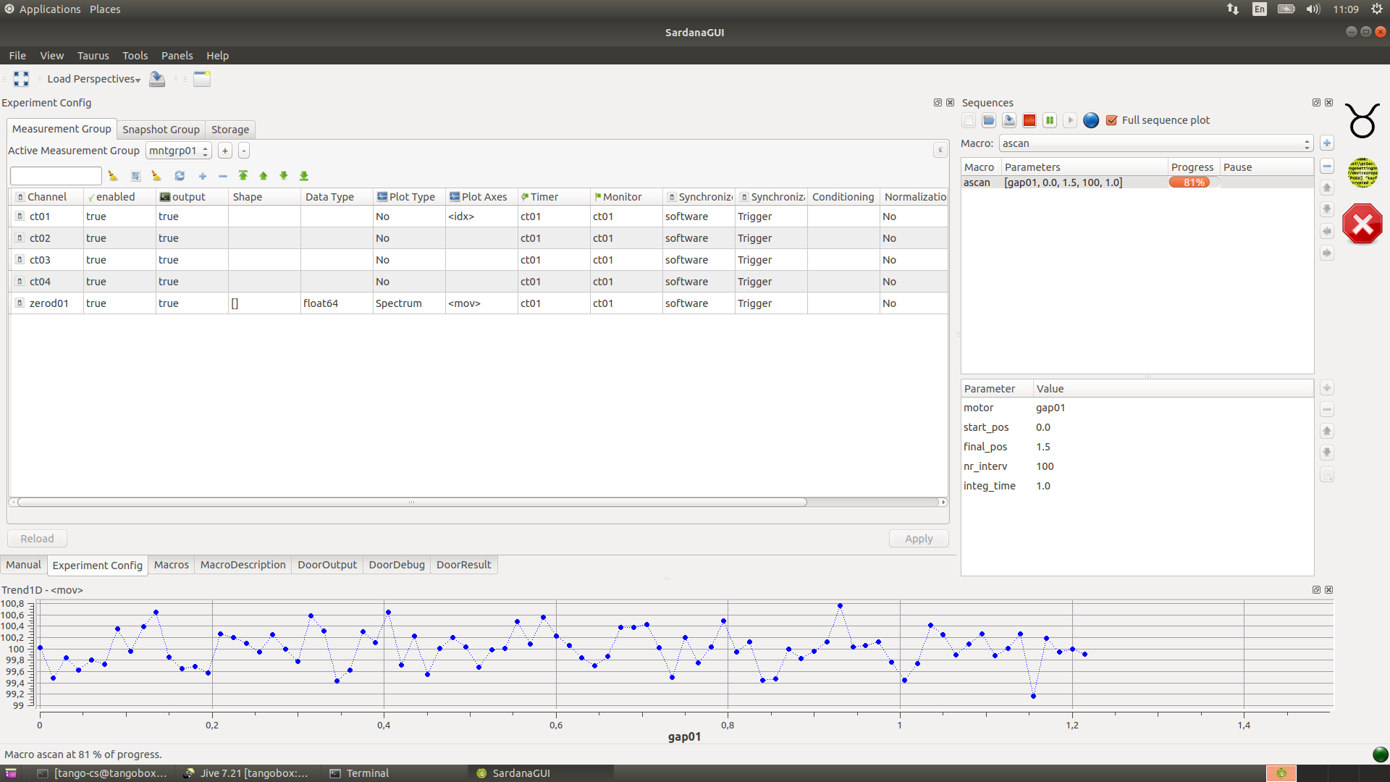Screen dimensions: 1390x782
Task: Add macro to sequence with plus button
Action: 1327,143
